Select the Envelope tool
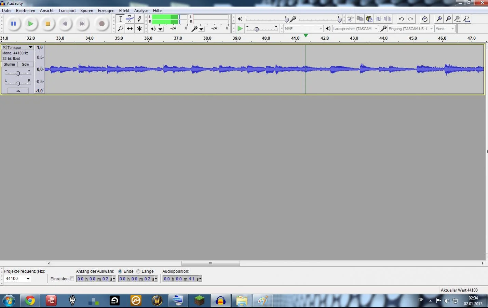488x308 pixels. pos(130,19)
